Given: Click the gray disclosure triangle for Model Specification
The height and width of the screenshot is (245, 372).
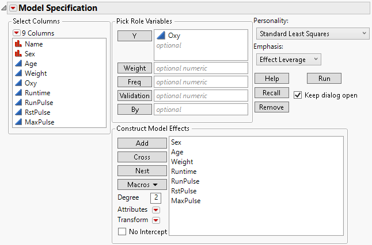Looking at the screenshot, I should coord(5,8).
